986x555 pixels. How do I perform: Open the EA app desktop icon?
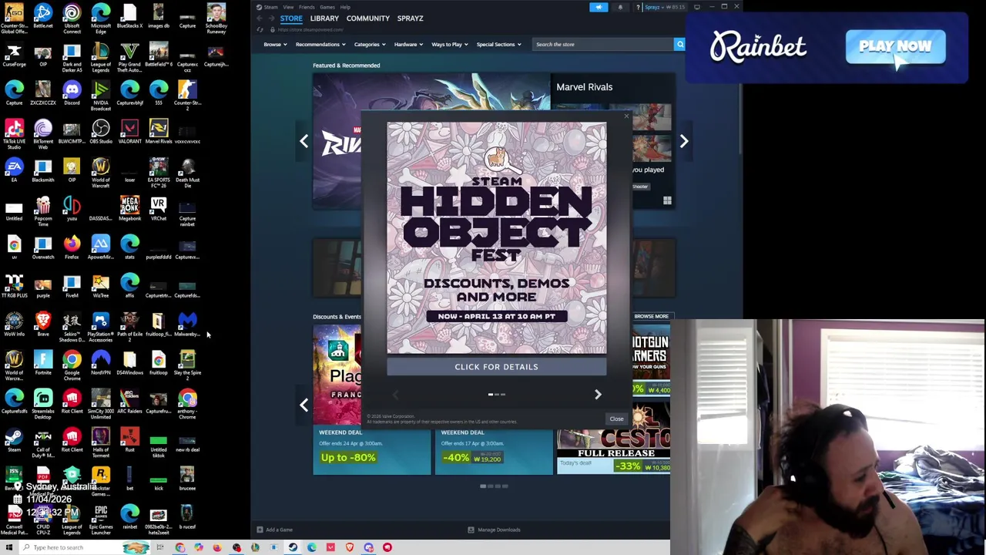[14, 170]
